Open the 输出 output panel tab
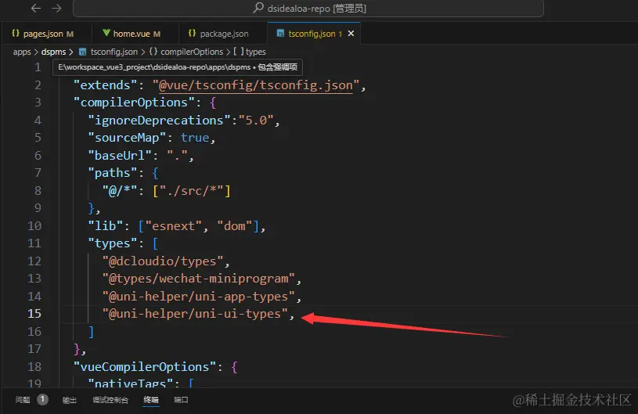The height and width of the screenshot is (414, 638). (70, 400)
